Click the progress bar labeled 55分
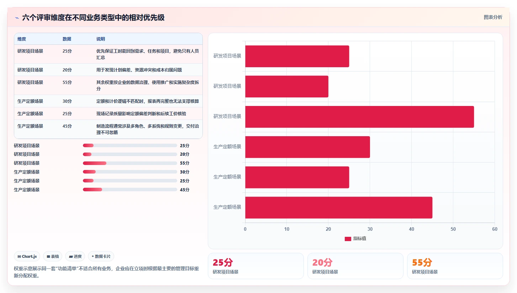This screenshot has height=293, width=517. (130, 163)
